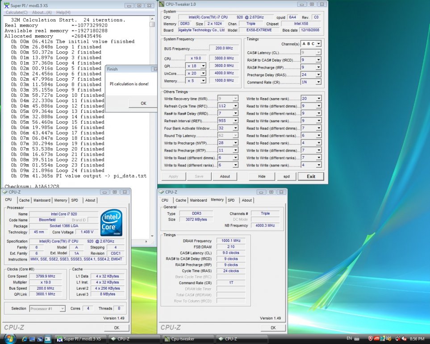430x344 pixels.
Task: Open the About...(A) menu in Super PI
Action: (42, 12)
